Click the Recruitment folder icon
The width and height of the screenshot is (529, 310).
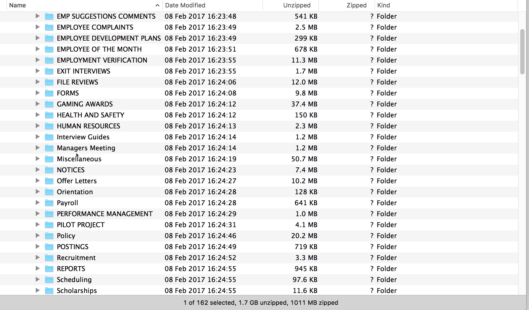pos(49,258)
